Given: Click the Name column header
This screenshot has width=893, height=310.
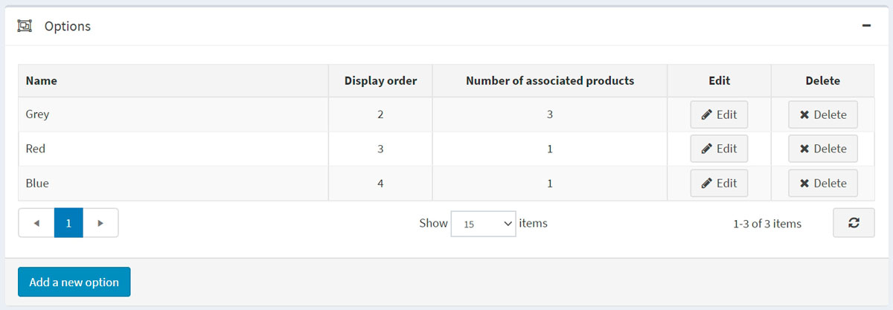Looking at the screenshot, I should (42, 80).
